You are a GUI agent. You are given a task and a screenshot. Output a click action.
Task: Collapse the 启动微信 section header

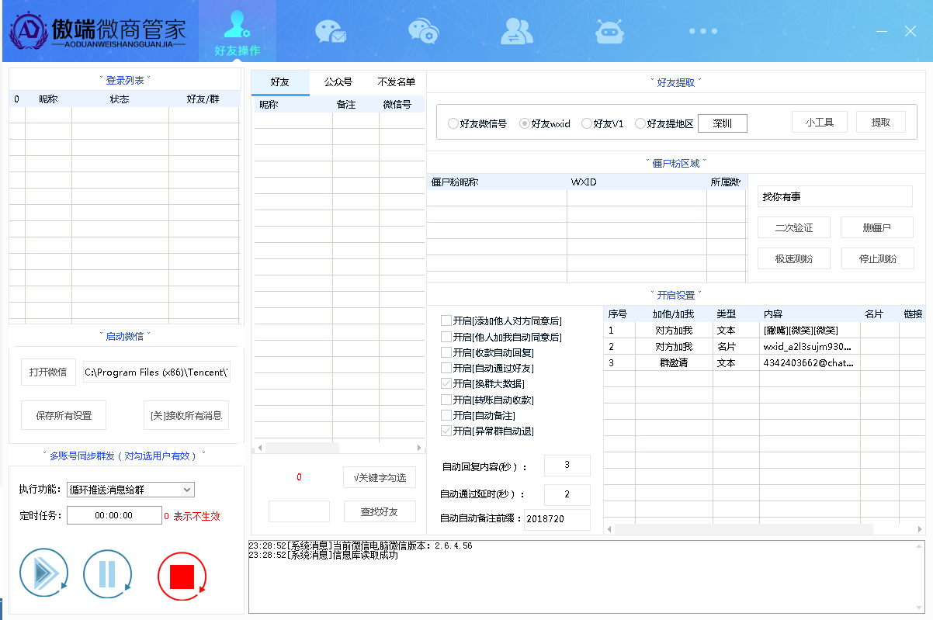pyautogui.click(x=125, y=336)
